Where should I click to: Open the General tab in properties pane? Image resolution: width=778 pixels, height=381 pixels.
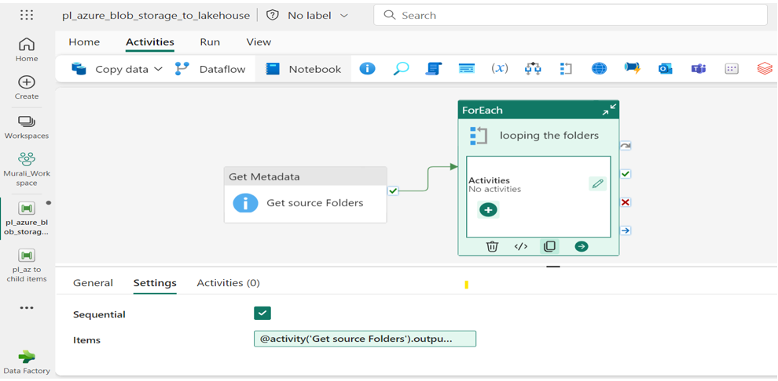tap(93, 283)
